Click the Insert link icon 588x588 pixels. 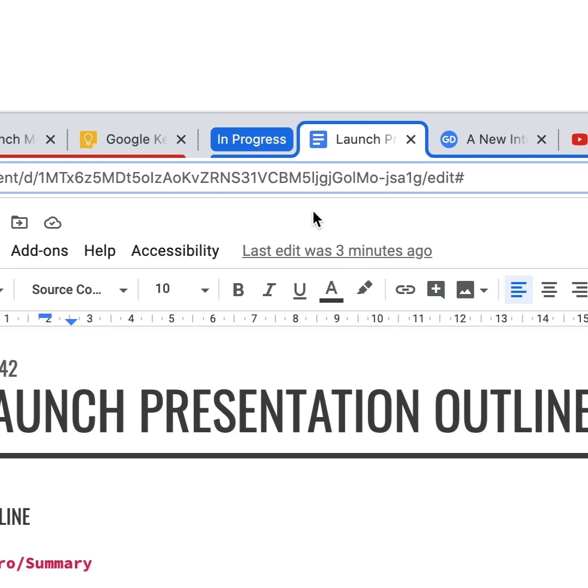pos(406,290)
